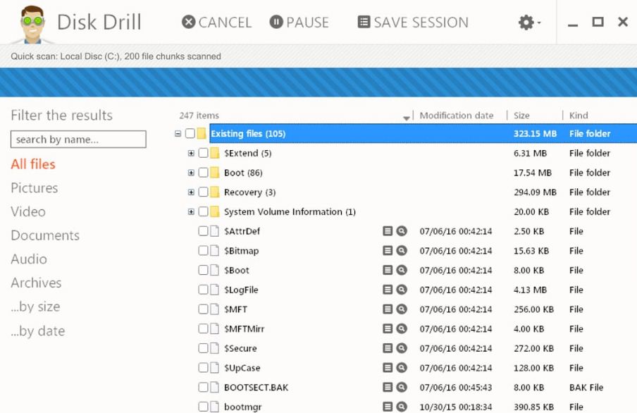Expand the $Extend (5) folder
Viewport: 637px width, 413px height.
[x=191, y=153]
